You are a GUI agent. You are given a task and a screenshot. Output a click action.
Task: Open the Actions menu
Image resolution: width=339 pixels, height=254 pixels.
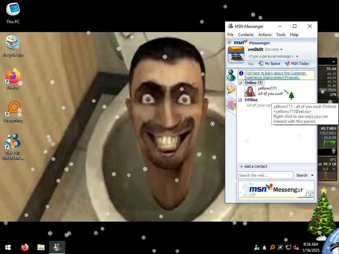[x=265, y=34]
